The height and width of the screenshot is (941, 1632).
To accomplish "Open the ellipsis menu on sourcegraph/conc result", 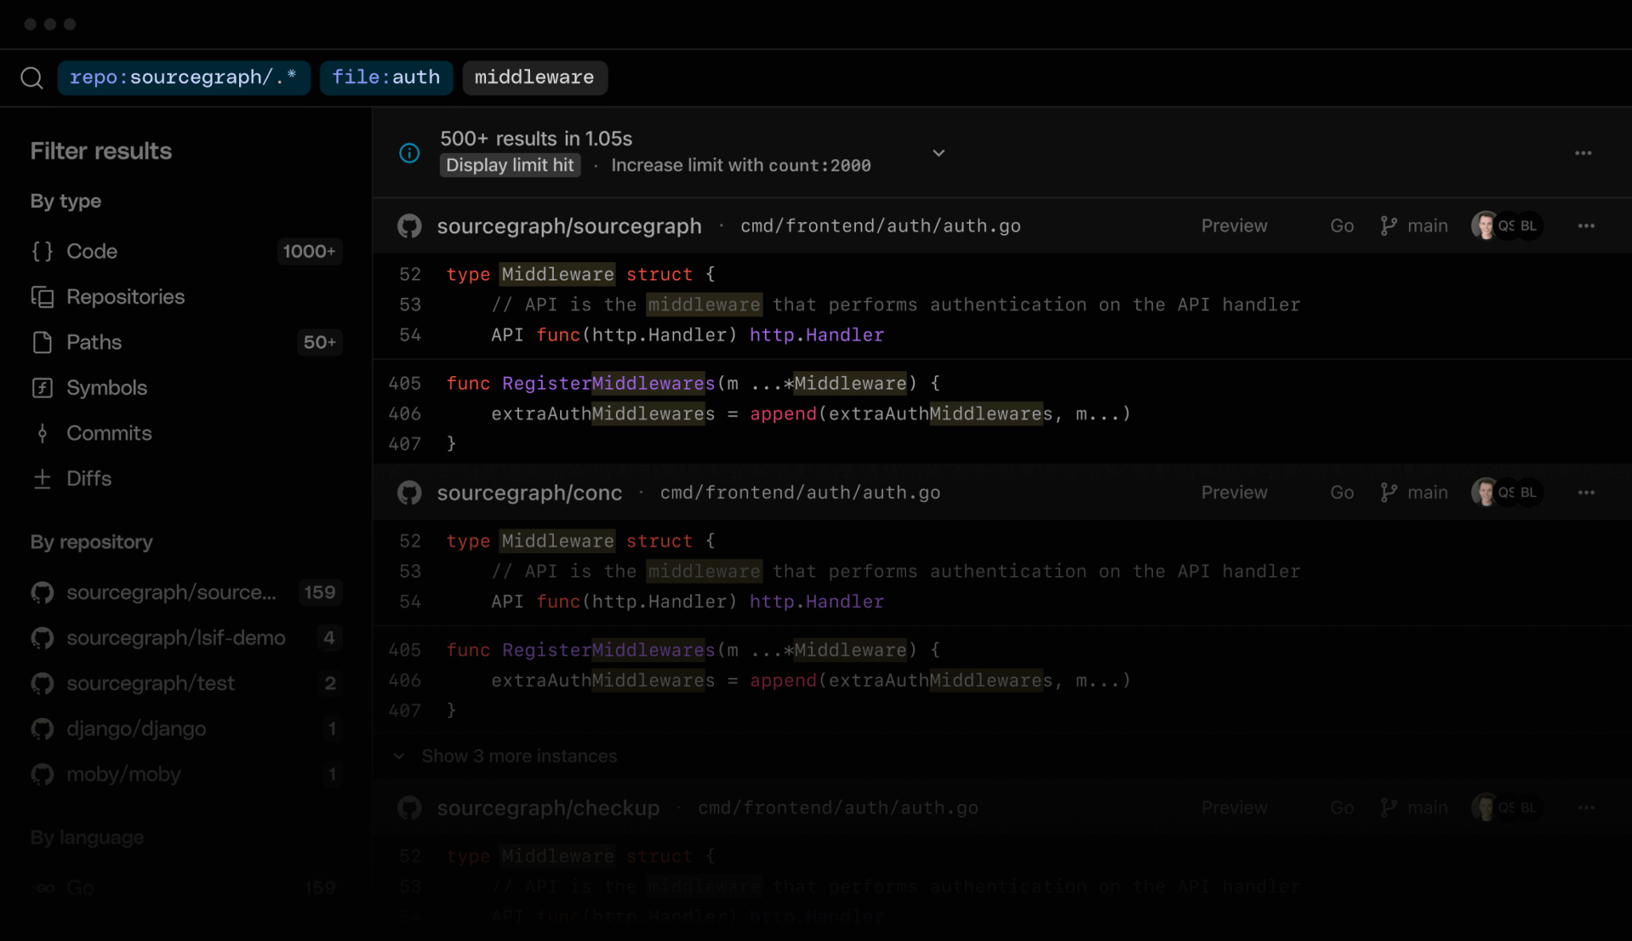I will [x=1587, y=492].
